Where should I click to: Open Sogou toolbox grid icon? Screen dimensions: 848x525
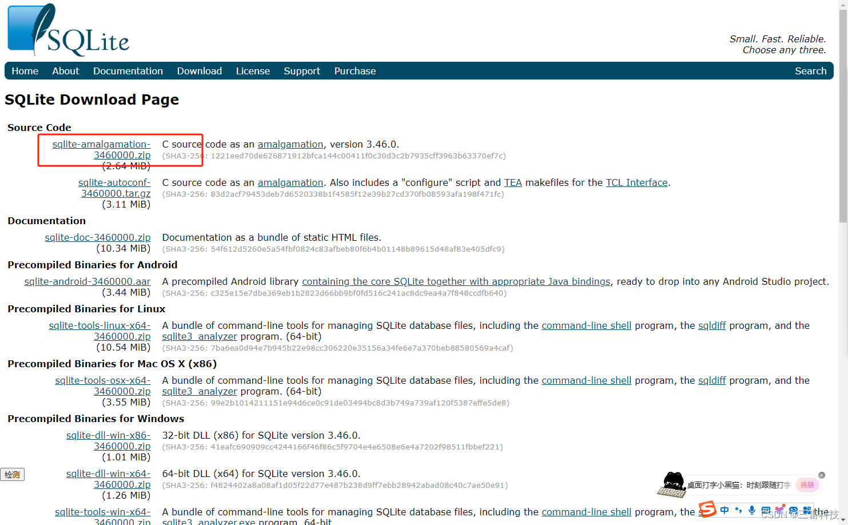pyautogui.click(x=807, y=510)
